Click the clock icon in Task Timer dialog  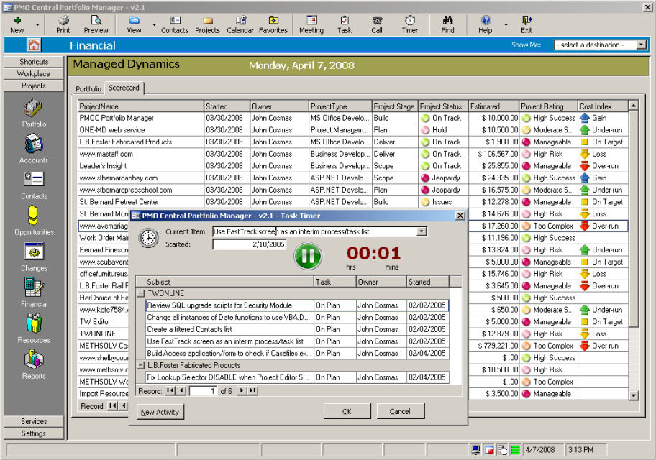pyautogui.click(x=148, y=239)
